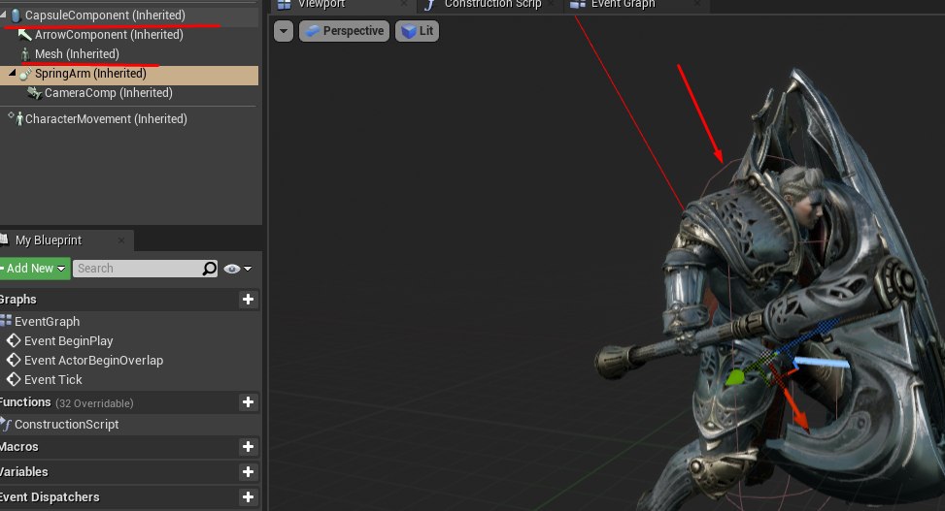Collapse the Graphs section header

pyautogui.click(x=18, y=300)
